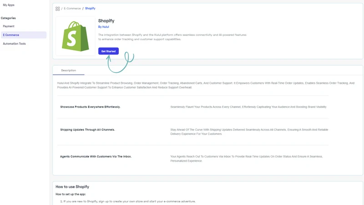Image resolution: width=364 pixels, height=205 pixels.
Task: Click the Categories sidebar heading
Action: [8, 18]
